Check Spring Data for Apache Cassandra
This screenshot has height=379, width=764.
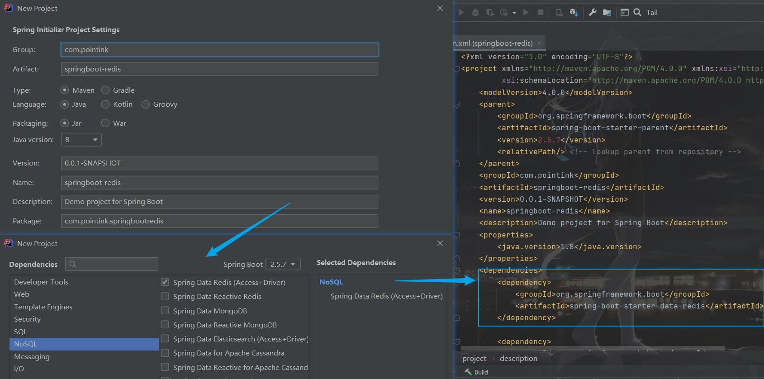165,353
